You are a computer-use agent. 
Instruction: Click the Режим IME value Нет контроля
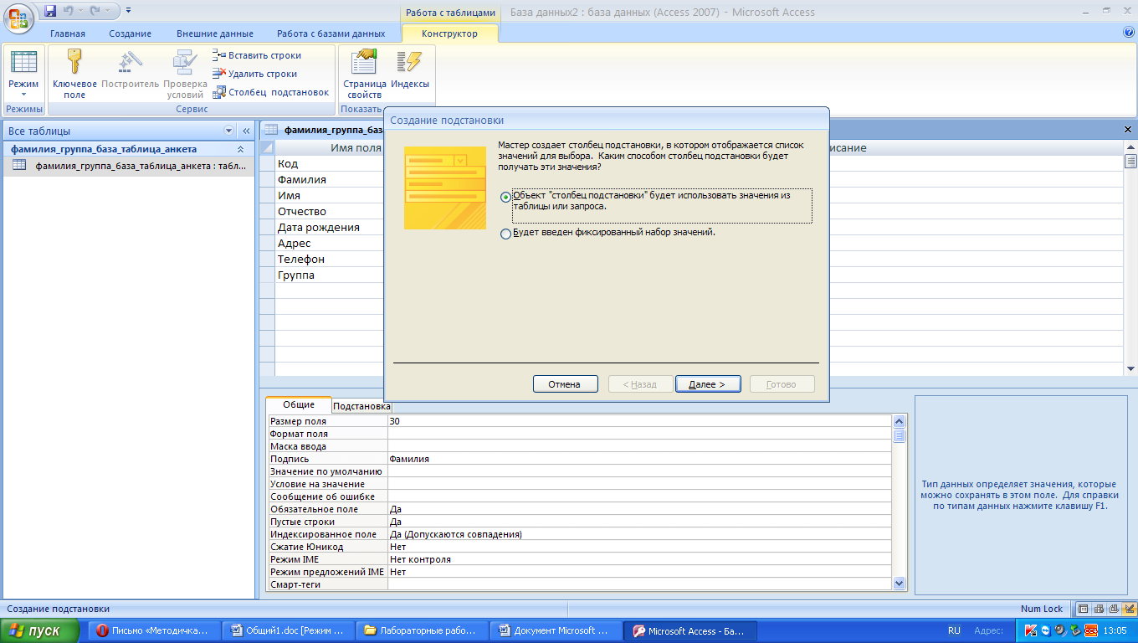point(639,559)
